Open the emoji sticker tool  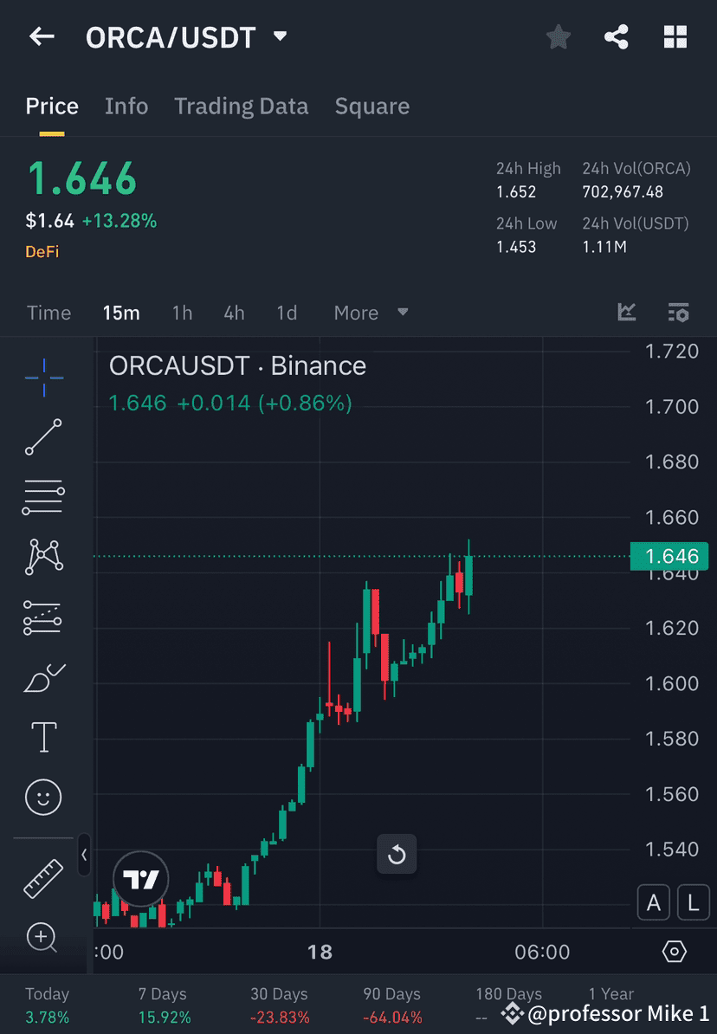[43, 797]
